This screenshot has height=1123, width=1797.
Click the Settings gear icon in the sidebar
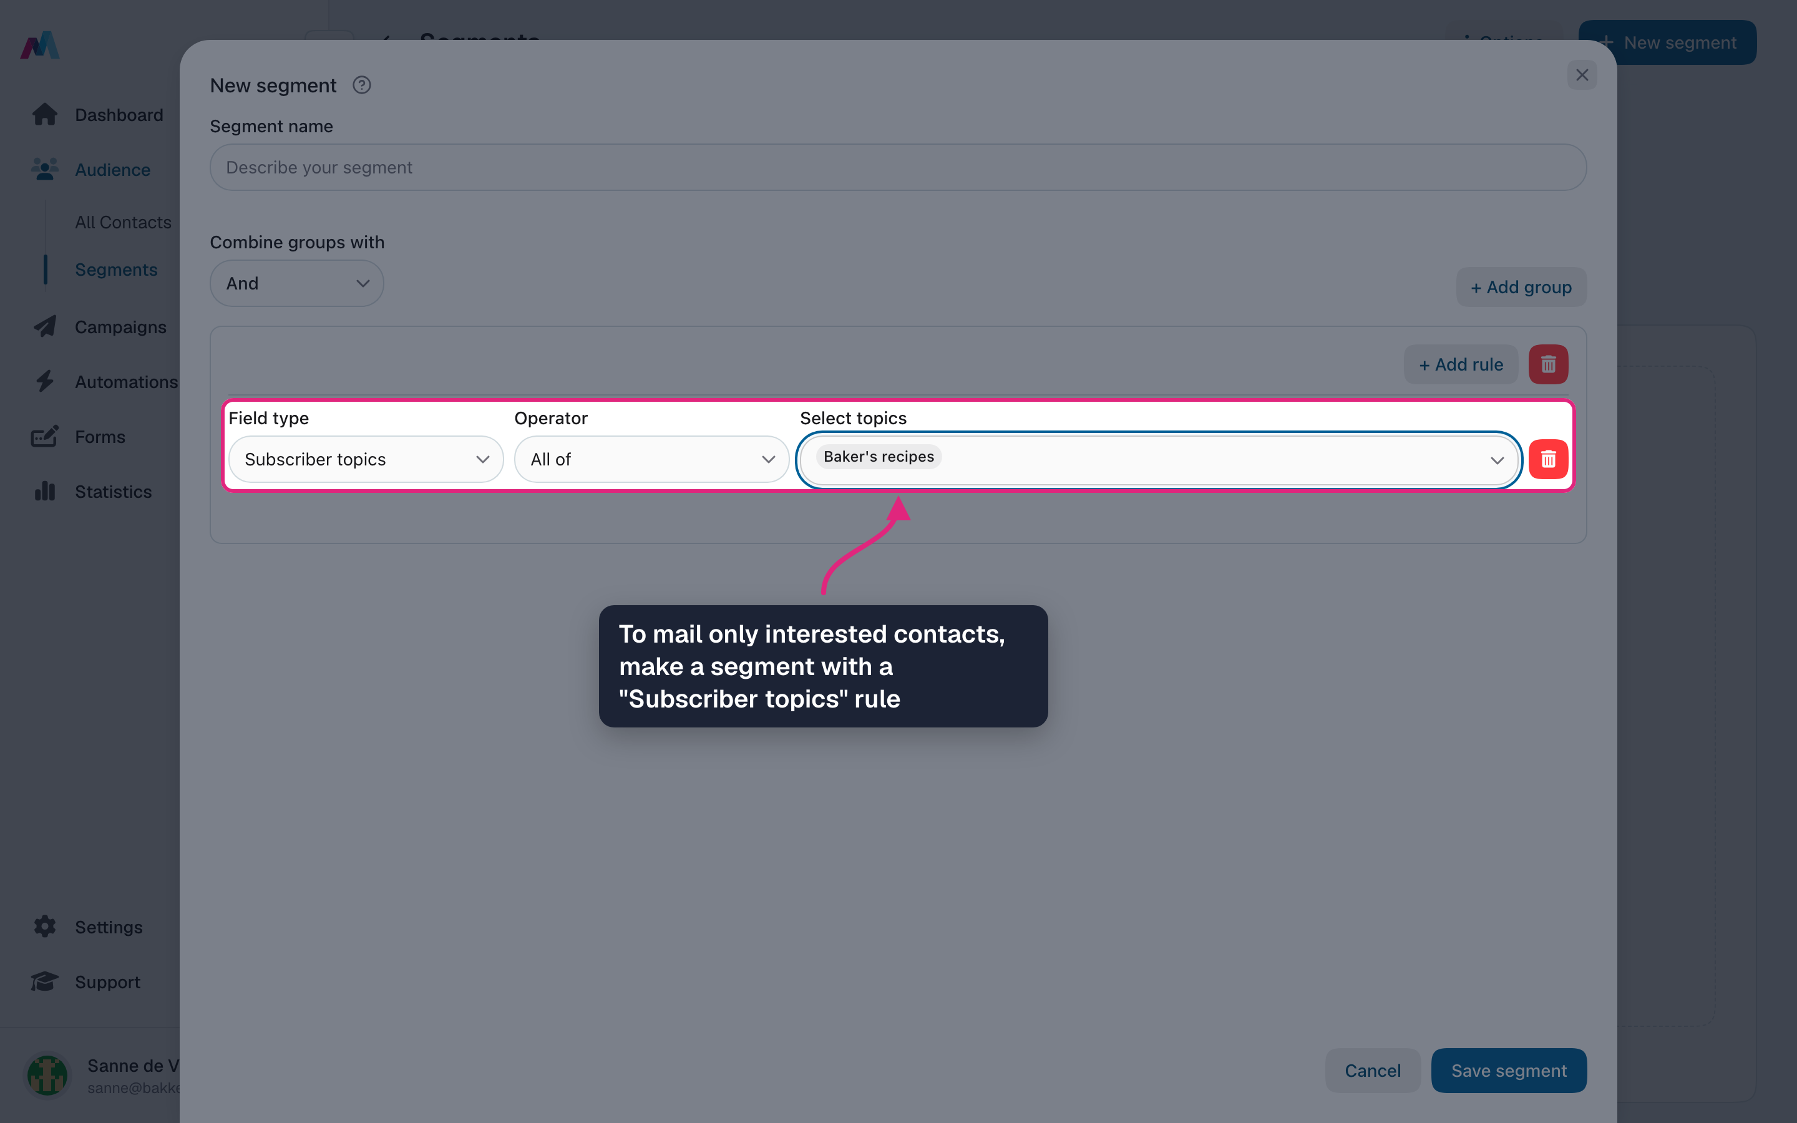pyautogui.click(x=44, y=927)
